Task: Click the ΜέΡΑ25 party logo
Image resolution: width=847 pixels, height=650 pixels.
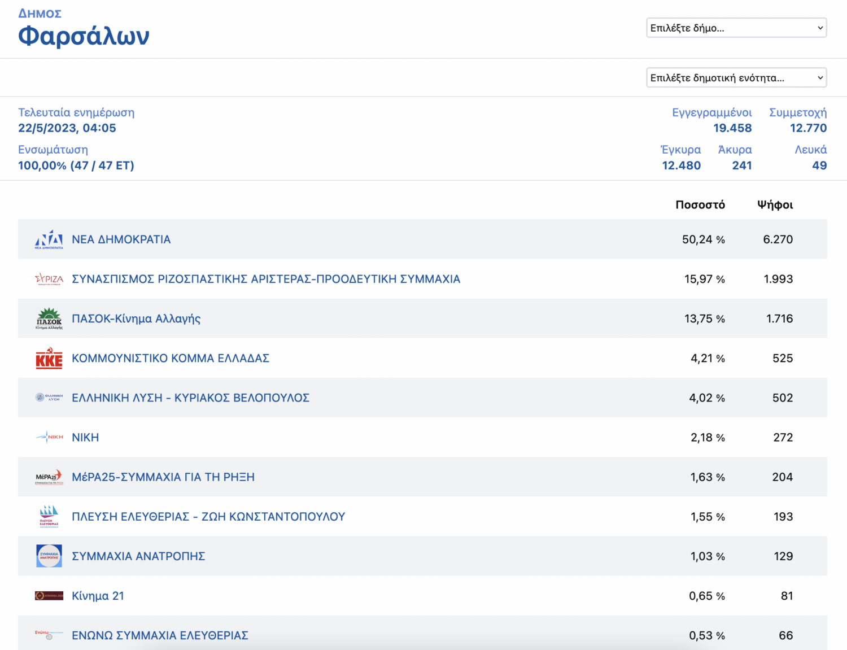Action: click(49, 477)
